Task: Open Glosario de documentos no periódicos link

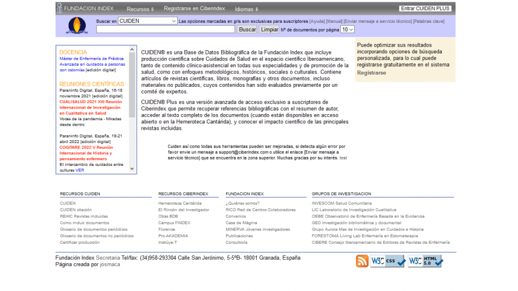Action: [97, 236]
